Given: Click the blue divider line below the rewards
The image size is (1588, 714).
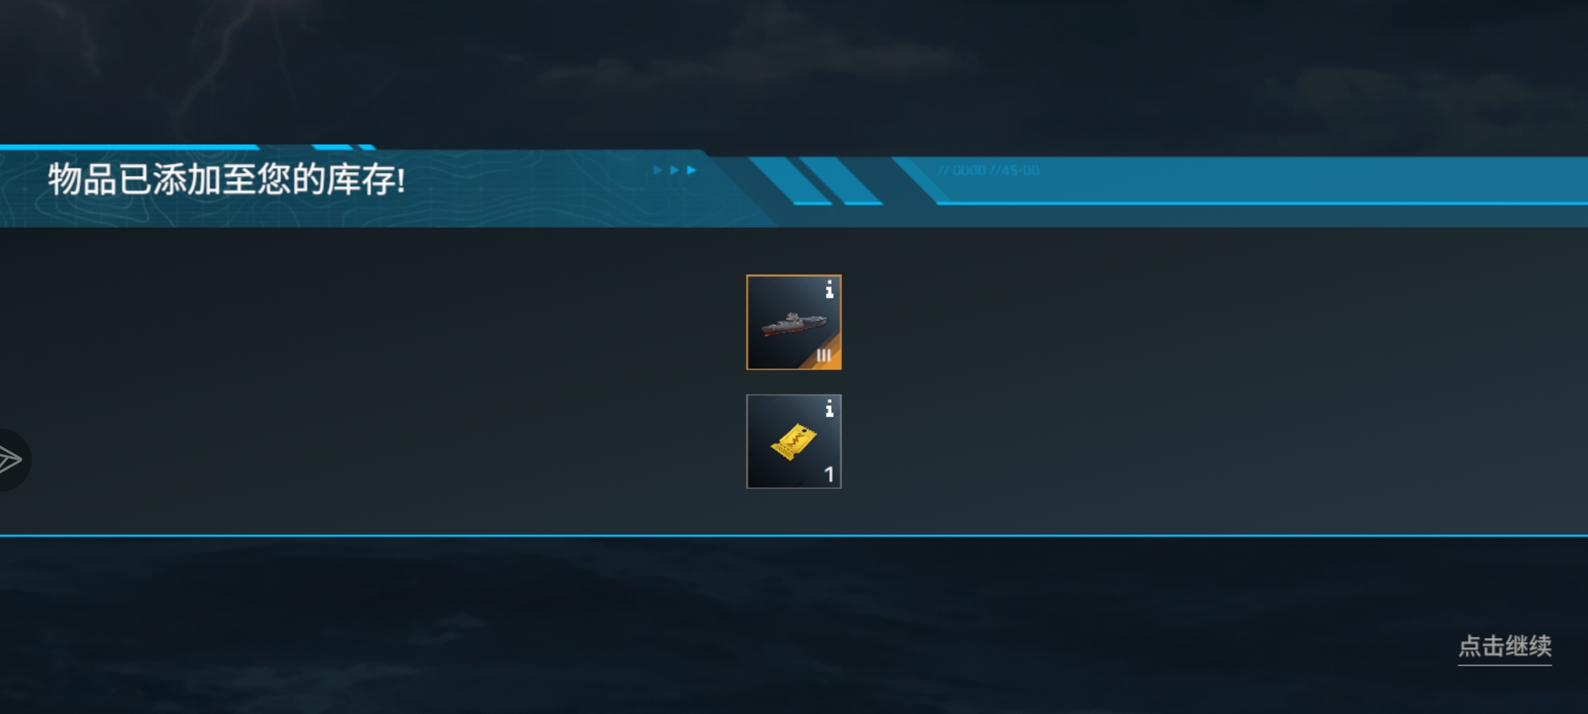Looking at the screenshot, I should [x=794, y=535].
